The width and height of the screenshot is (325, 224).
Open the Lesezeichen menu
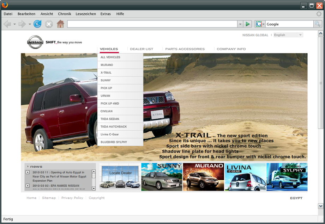(86, 14)
